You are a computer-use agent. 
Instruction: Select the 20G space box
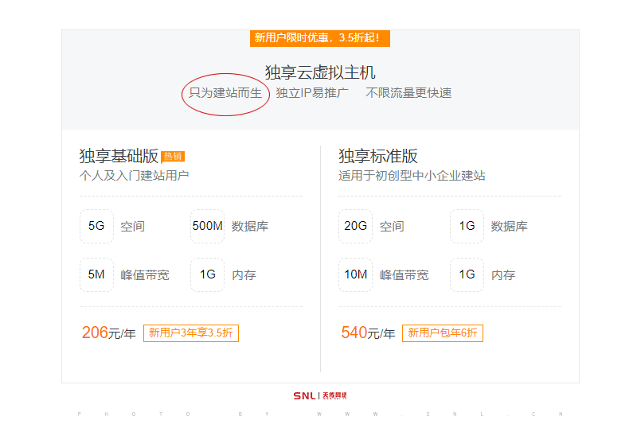click(x=355, y=226)
